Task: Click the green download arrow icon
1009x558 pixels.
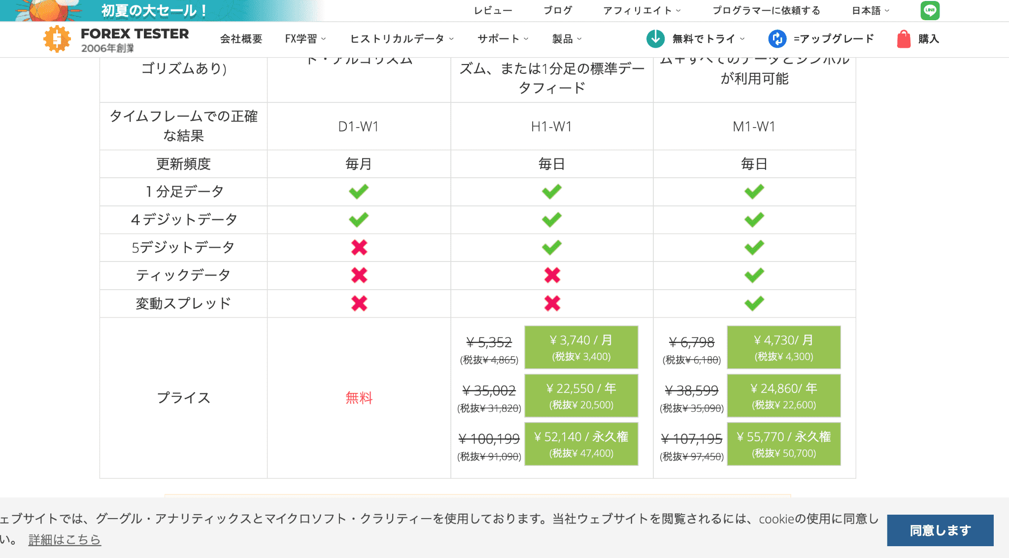Action: pos(655,38)
